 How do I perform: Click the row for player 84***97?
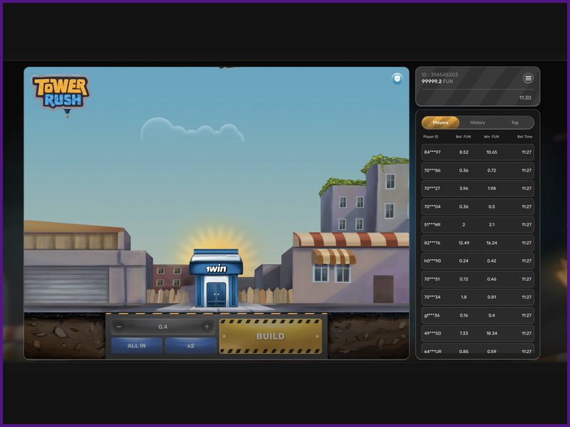pyautogui.click(x=476, y=152)
